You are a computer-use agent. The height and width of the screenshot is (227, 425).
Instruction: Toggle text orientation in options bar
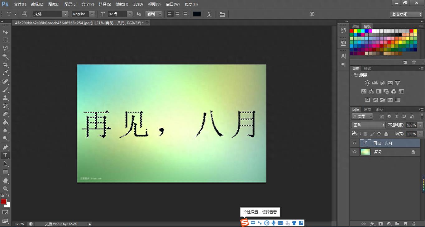pyautogui.click(x=25, y=14)
